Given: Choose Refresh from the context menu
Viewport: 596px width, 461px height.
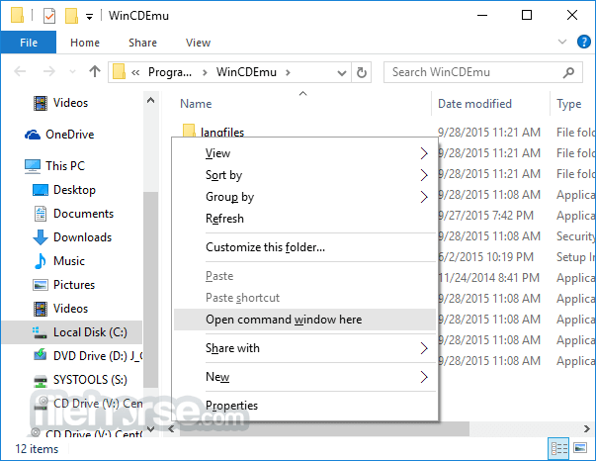Looking at the screenshot, I should pos(304,219).
